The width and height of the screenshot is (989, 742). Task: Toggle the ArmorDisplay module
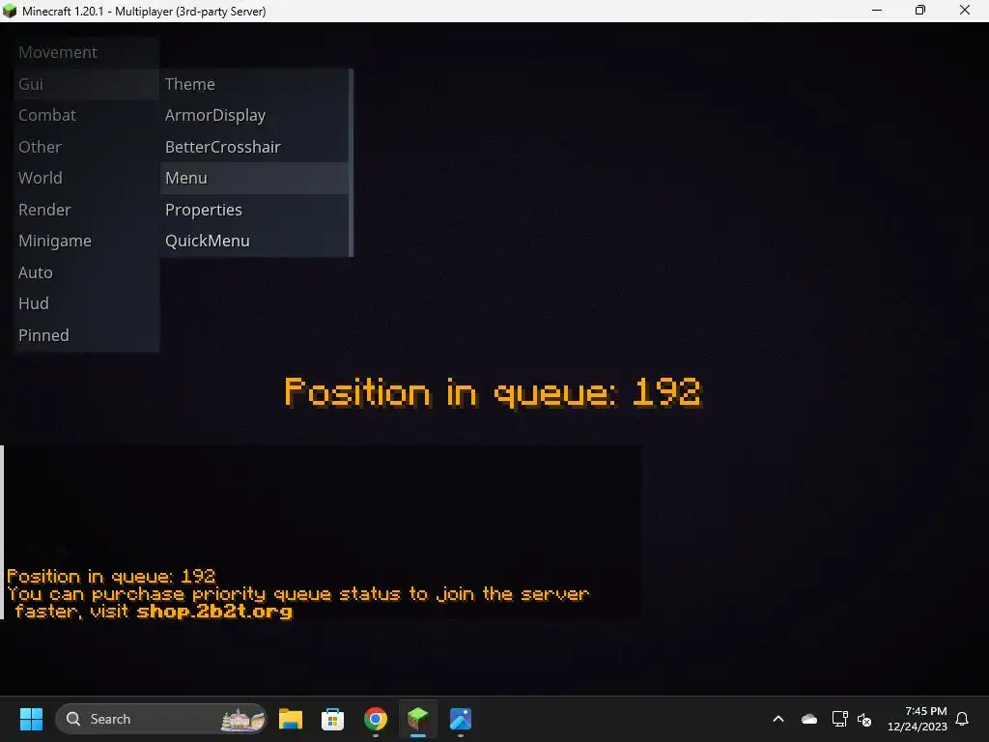click(254, 116)
